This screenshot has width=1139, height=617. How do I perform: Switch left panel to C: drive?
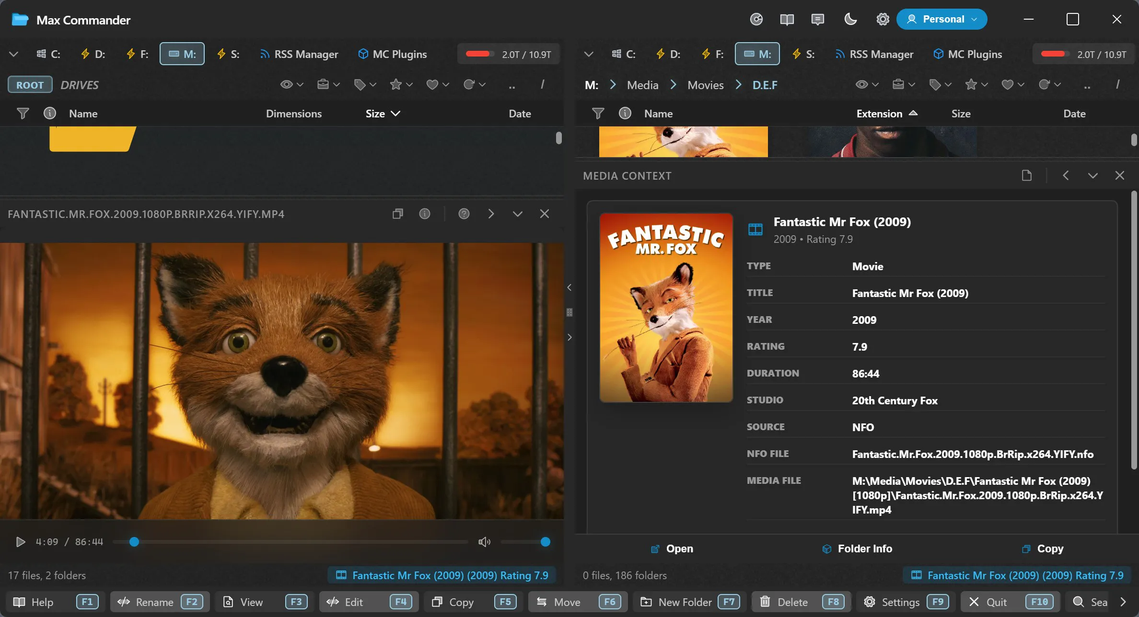click(x=48, y=54)
